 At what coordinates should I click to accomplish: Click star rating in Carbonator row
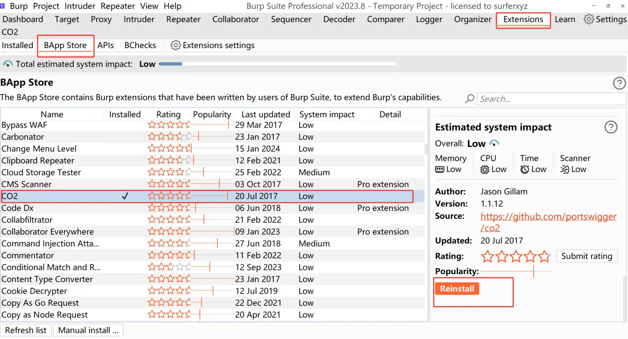(x=169, y=137)
